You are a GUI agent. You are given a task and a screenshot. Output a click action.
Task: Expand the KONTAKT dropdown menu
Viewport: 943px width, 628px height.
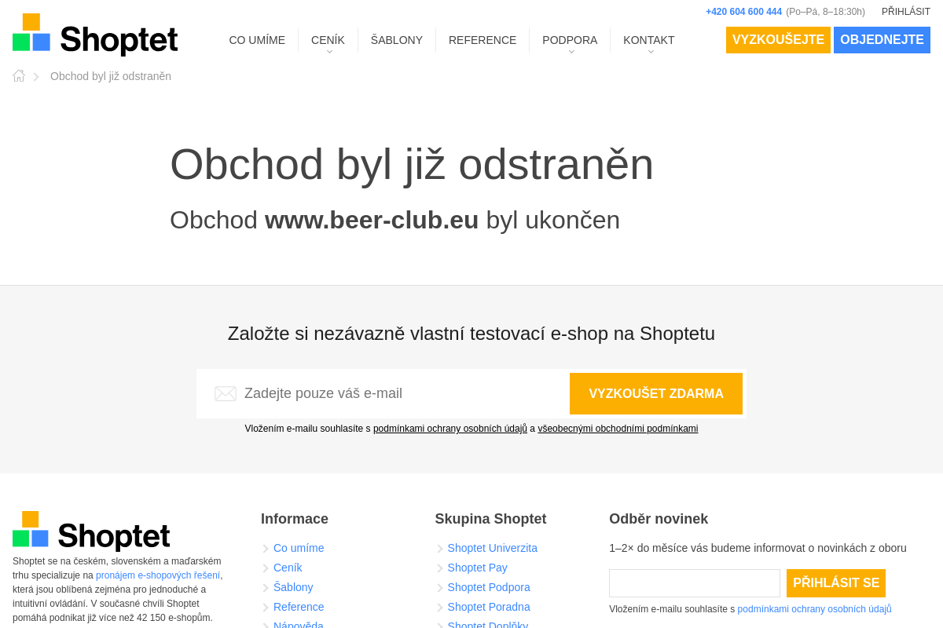coord(649,40)
